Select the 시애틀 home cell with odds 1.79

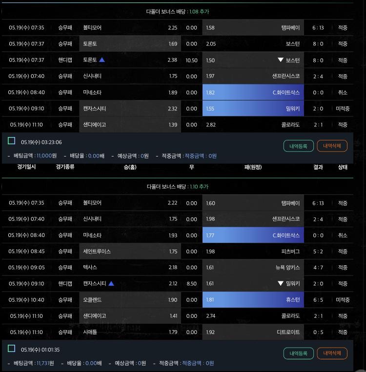(130, 332)
